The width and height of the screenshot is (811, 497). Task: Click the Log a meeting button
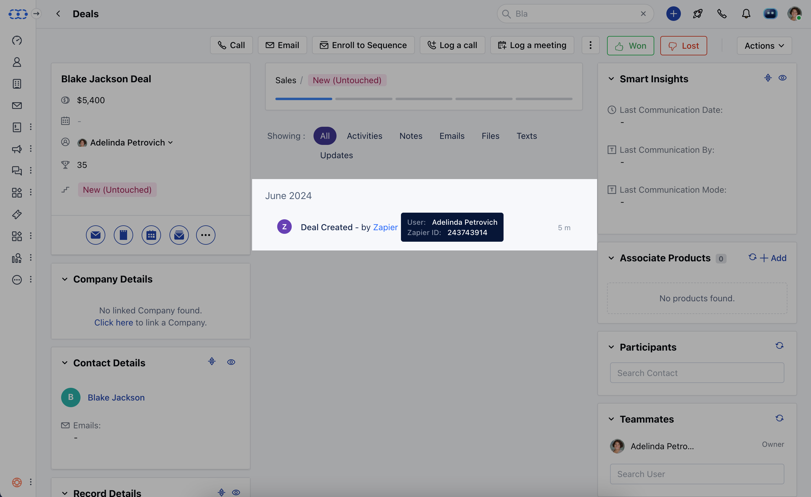coord(532,45)
